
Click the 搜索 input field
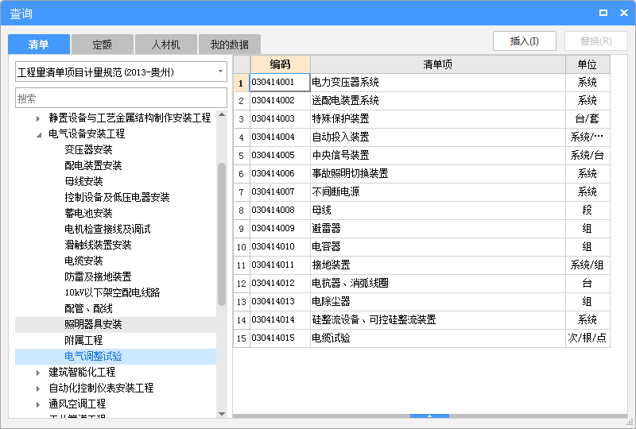coord(121,99)
